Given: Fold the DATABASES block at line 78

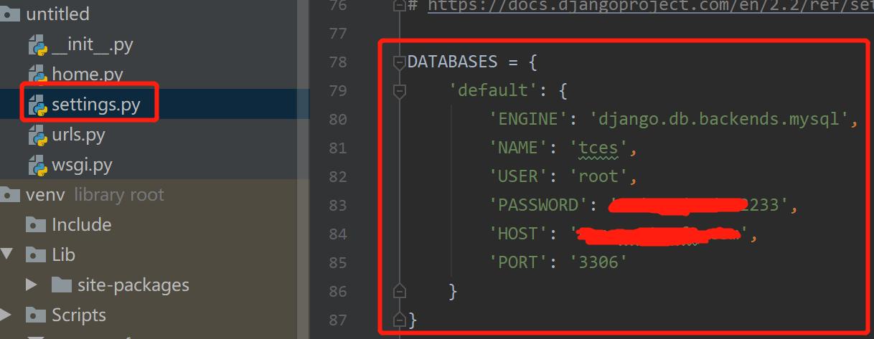Looking at the screenshot, I should point(400,62).
